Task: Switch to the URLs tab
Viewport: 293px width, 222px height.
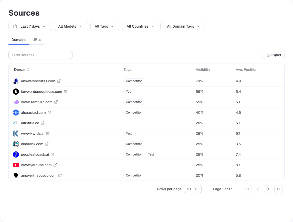Action: 37,40
